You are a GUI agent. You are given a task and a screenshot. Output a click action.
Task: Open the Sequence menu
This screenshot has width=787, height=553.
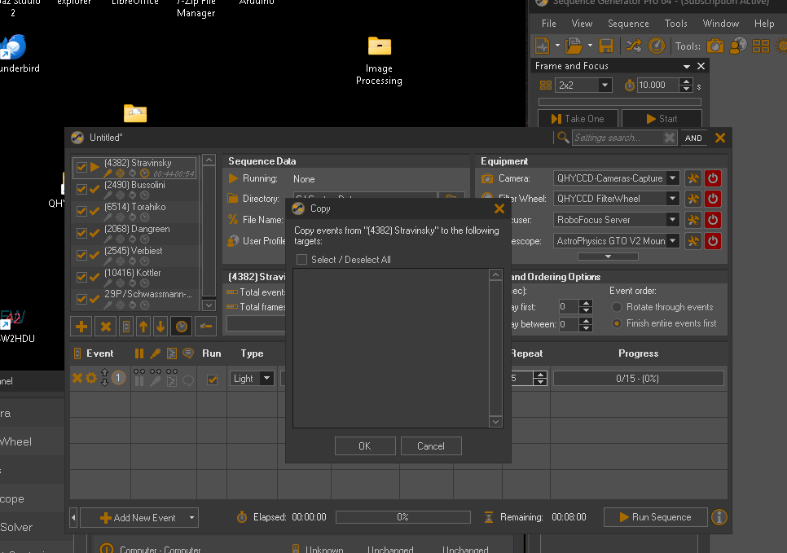pos(628,24)
